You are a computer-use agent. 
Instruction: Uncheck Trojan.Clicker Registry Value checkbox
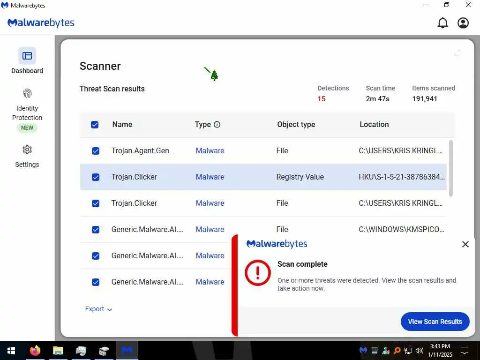96,177
